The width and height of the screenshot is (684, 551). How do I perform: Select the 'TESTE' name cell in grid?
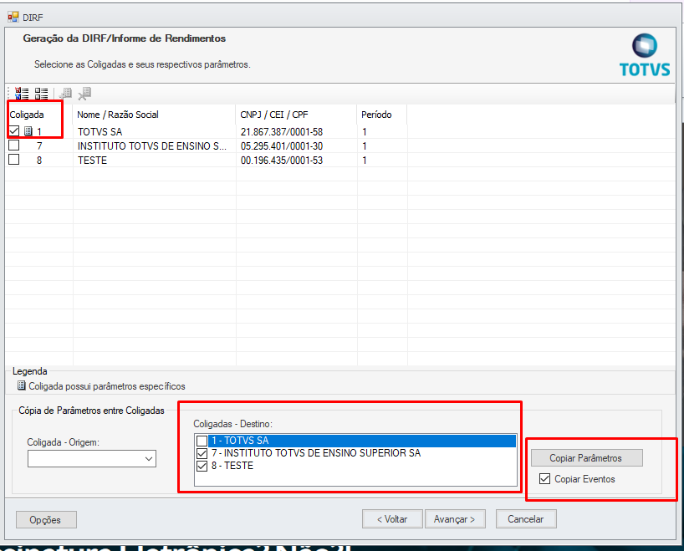93,161
